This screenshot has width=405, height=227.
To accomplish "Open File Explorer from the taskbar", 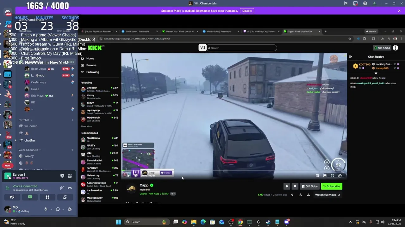I will tap(194, 222).
